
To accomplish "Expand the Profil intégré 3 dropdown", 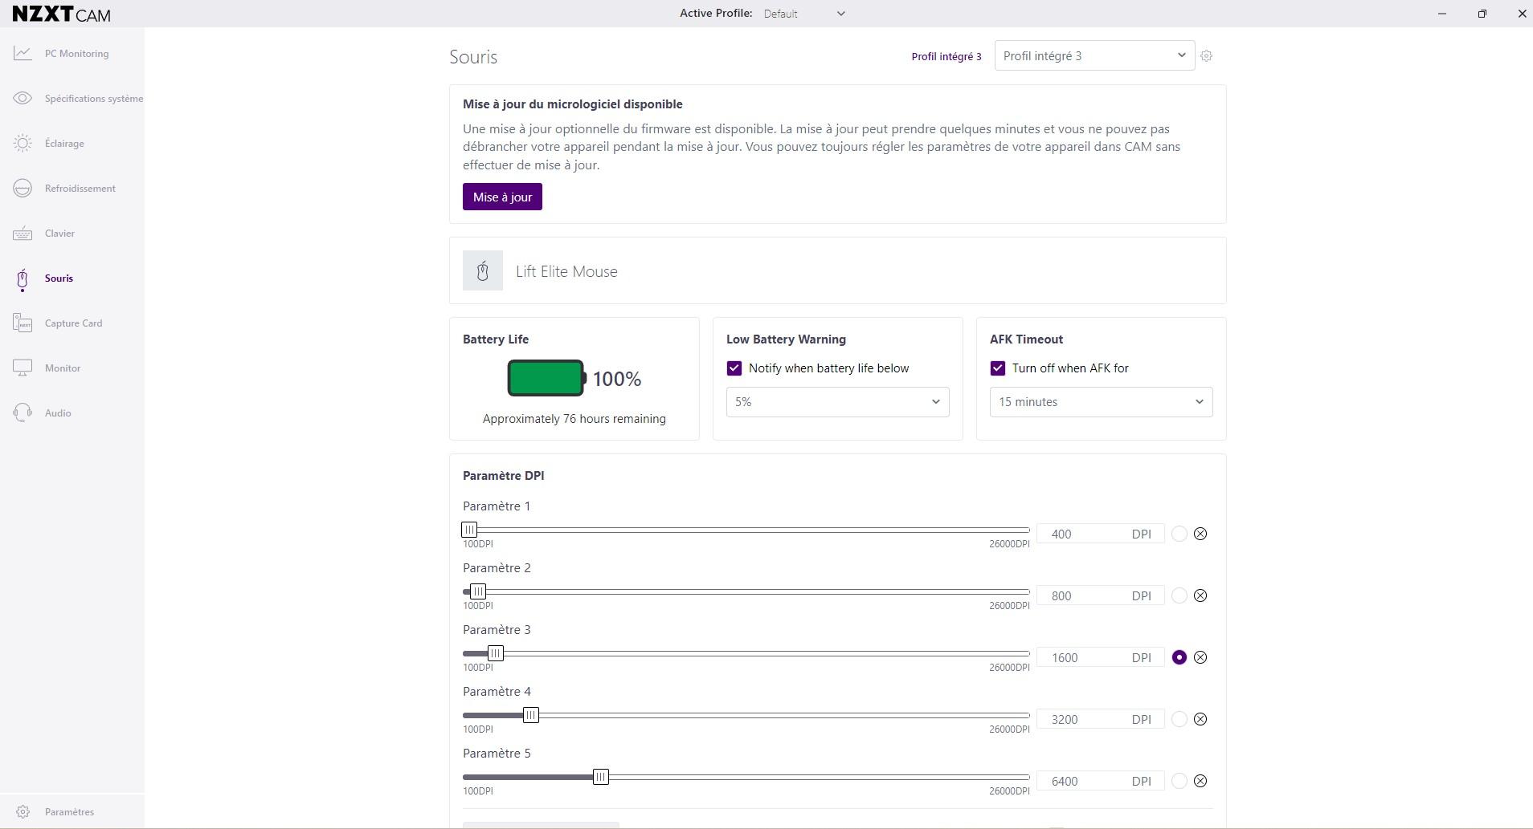I will [1094, 56].
